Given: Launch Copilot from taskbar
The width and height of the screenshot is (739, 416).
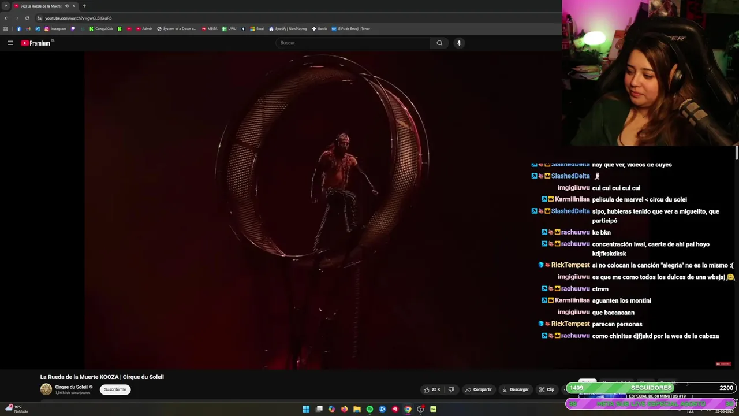Looking at the screenshot, I should click(331, 409).
